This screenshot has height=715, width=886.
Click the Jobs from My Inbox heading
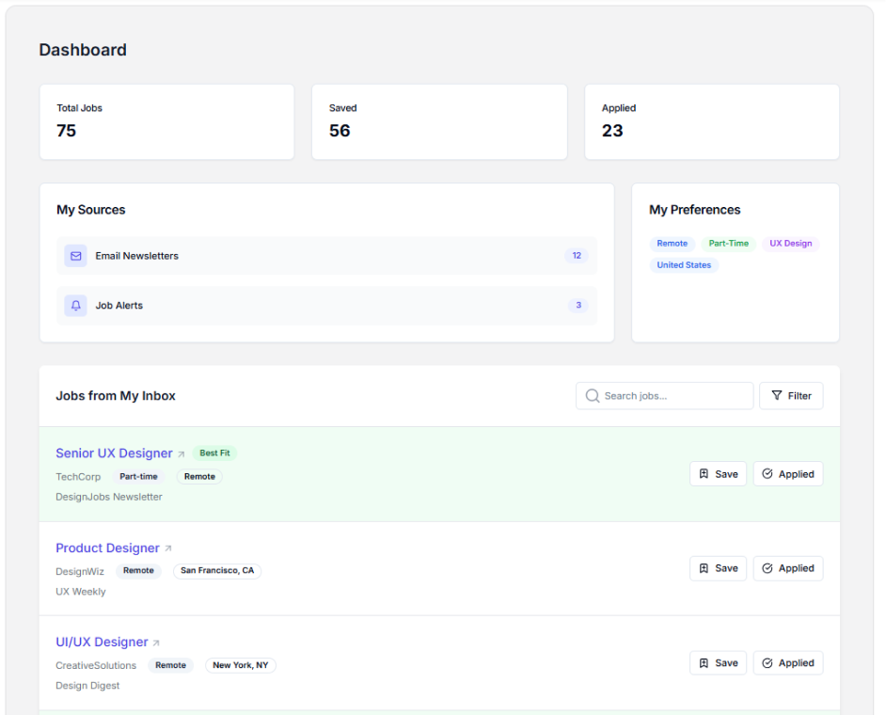(116, 396)
